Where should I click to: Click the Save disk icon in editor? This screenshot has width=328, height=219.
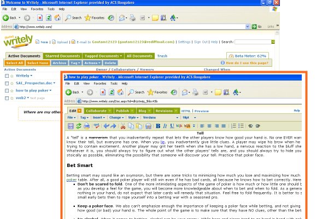(71, 126)
